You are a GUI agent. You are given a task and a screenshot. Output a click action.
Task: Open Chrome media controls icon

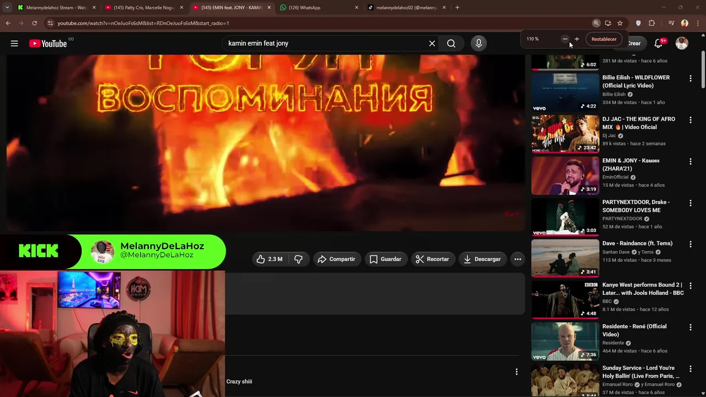pyautogui.click(x=671, y=23)
